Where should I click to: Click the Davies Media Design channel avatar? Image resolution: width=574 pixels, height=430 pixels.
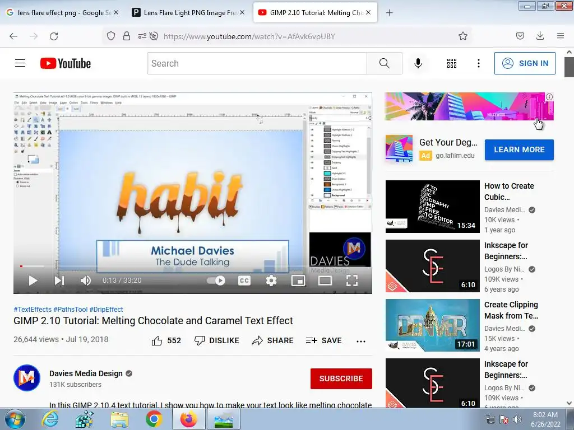pyautogui.click(x=27, y=378)
